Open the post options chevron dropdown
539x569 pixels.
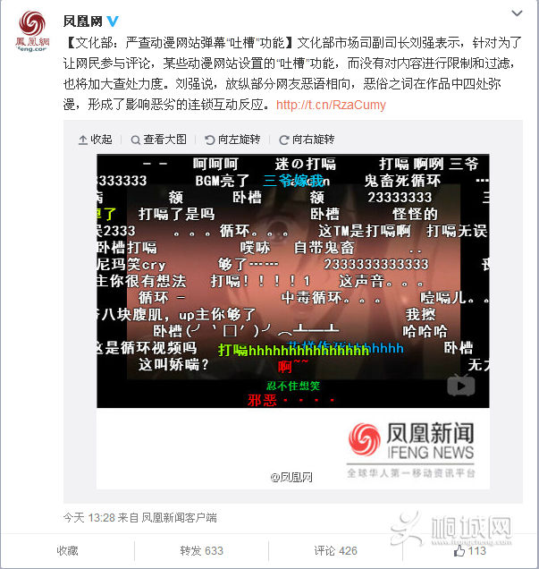coord(517,13)
